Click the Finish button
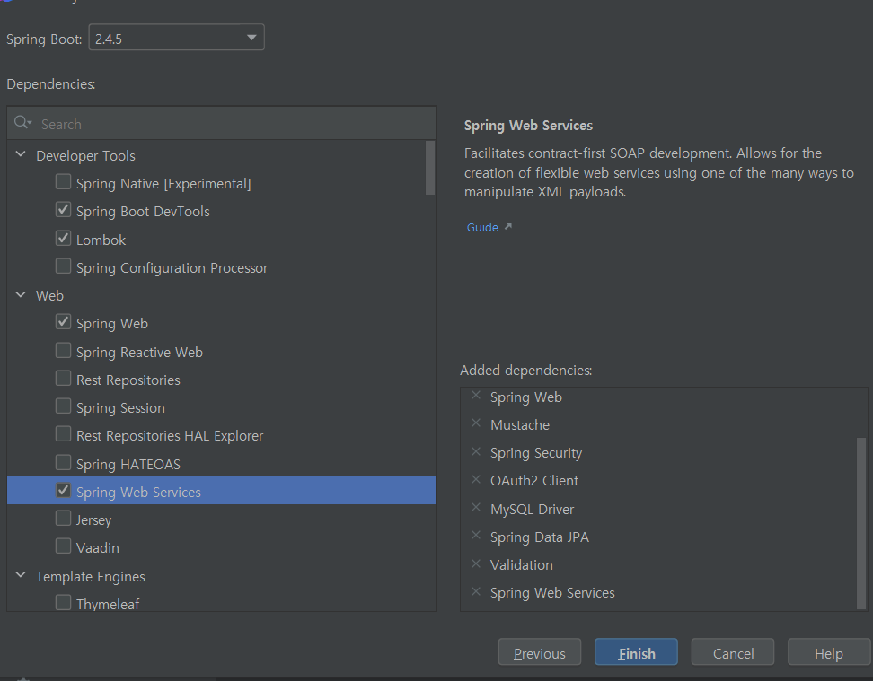Screen dimensions: 873x681 637,652
